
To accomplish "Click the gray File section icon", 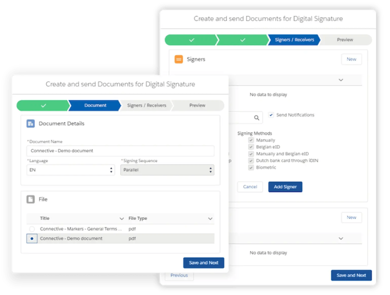I will point(30,199).
